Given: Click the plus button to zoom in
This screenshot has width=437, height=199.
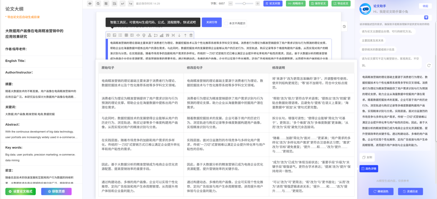Looking at the screenshot, I should (x=258, y=3).
